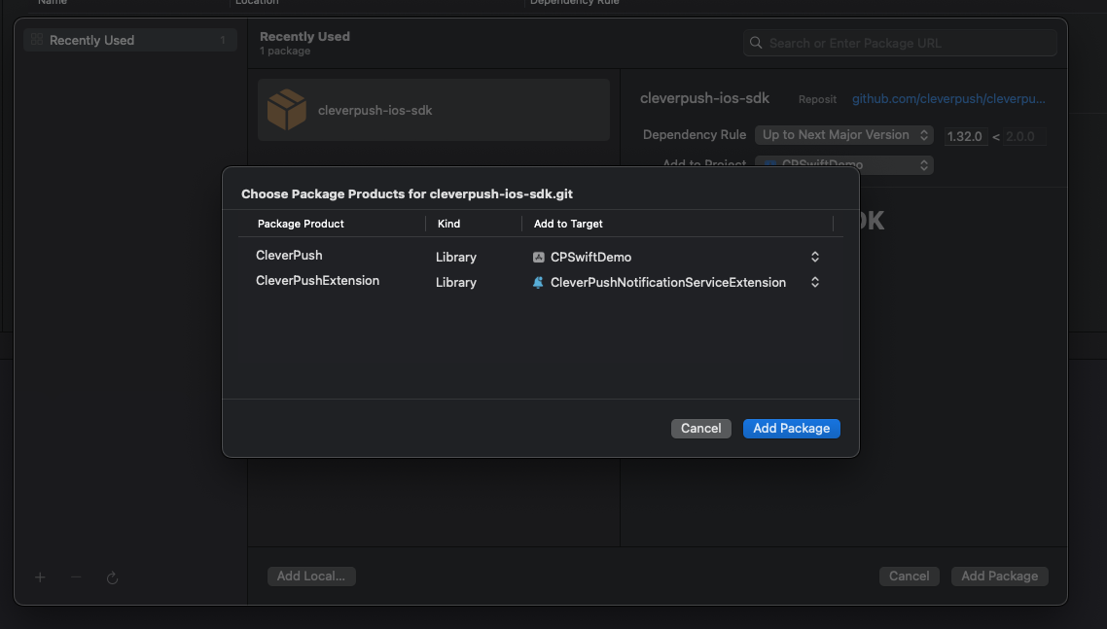This screenshot has width=1107, height=629.
Task: Click the Add to Target column header
Action: tap(568, 224)
